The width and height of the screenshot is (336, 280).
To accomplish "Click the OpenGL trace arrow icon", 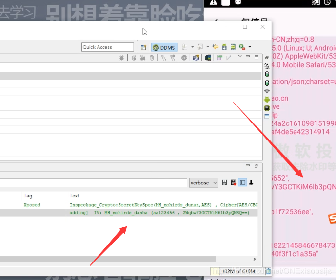I will 229,58.
